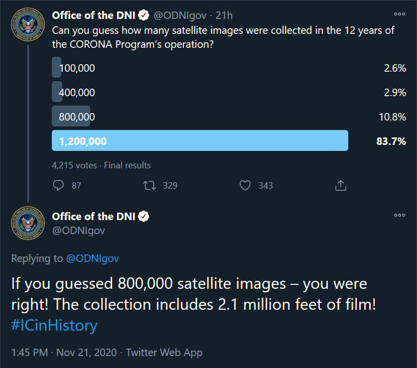Screen dimensions: 417x368
Task: Retweet the CORONA poll tweet
Action: pyautogui.click(x=149, y=186)
